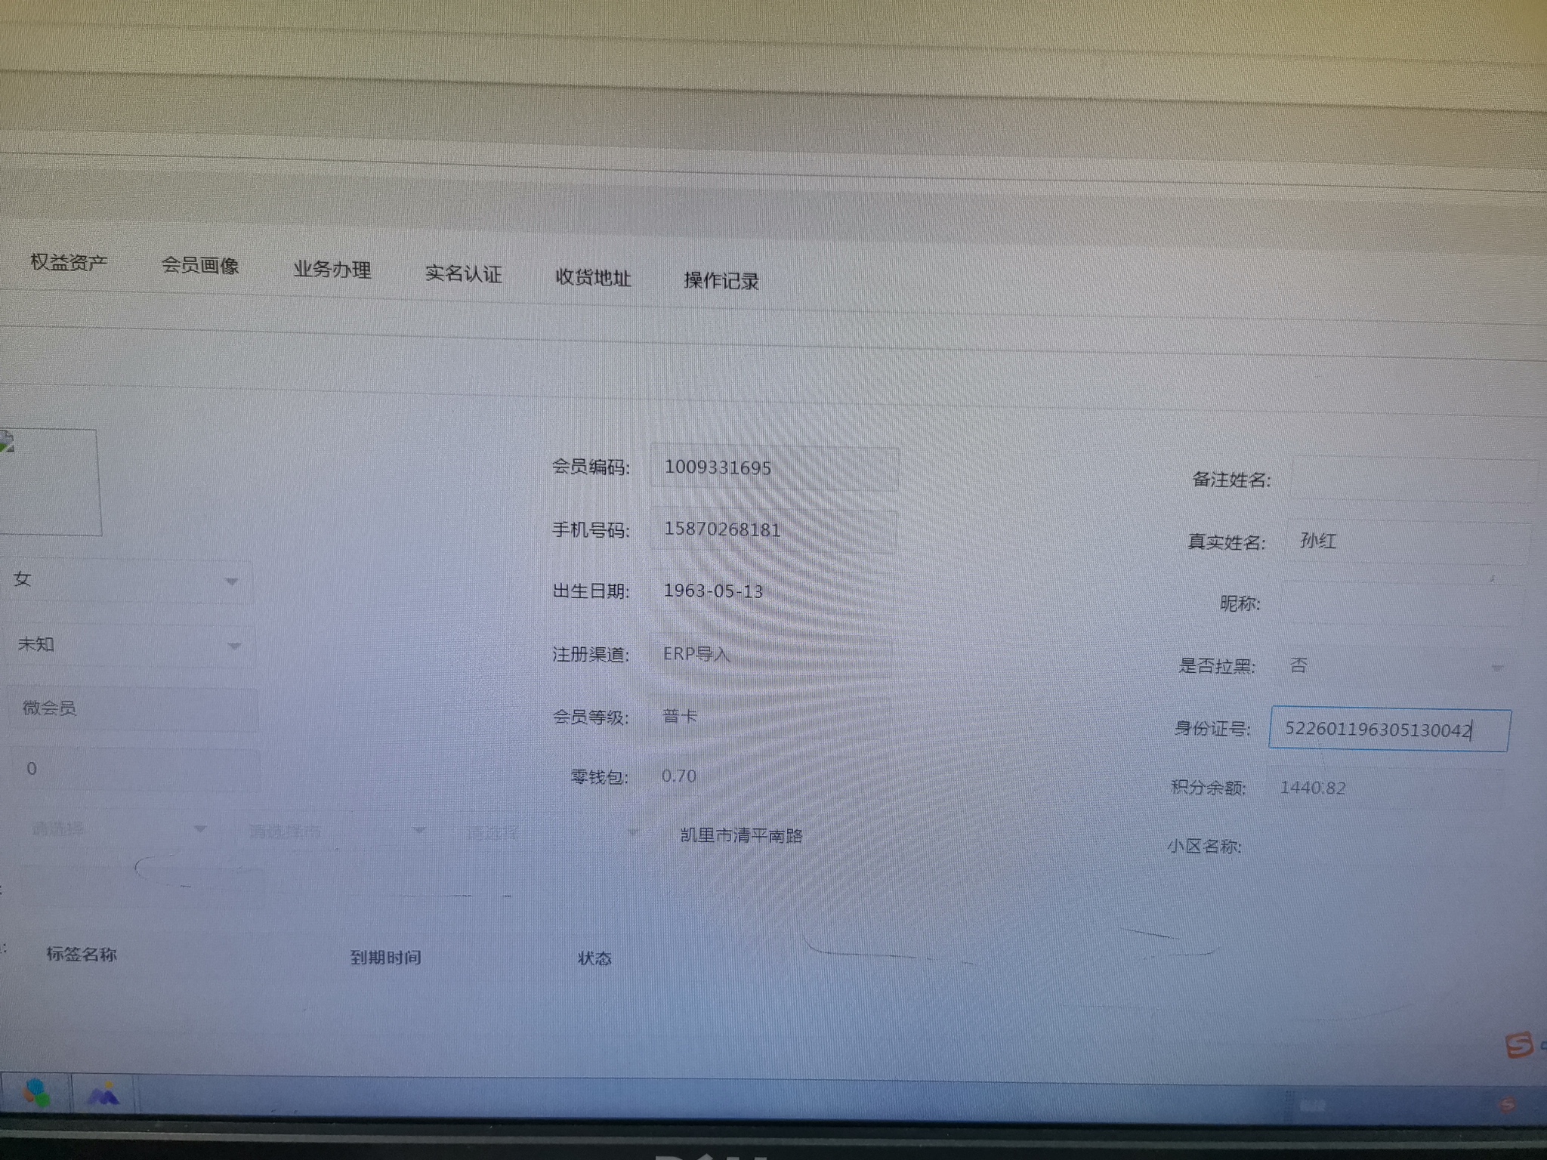Viewport: 1547px width, 1160px height.
Task: Switch to the 收货地址 tab
Action: tap(593, 277)
